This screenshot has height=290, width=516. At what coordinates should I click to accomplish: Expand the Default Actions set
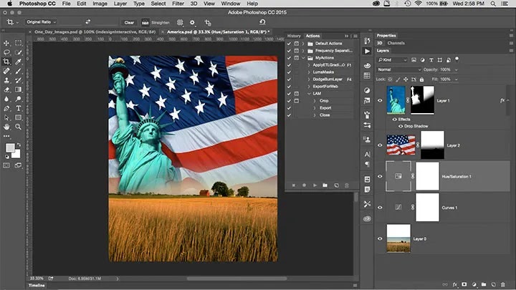pos(303,44)
